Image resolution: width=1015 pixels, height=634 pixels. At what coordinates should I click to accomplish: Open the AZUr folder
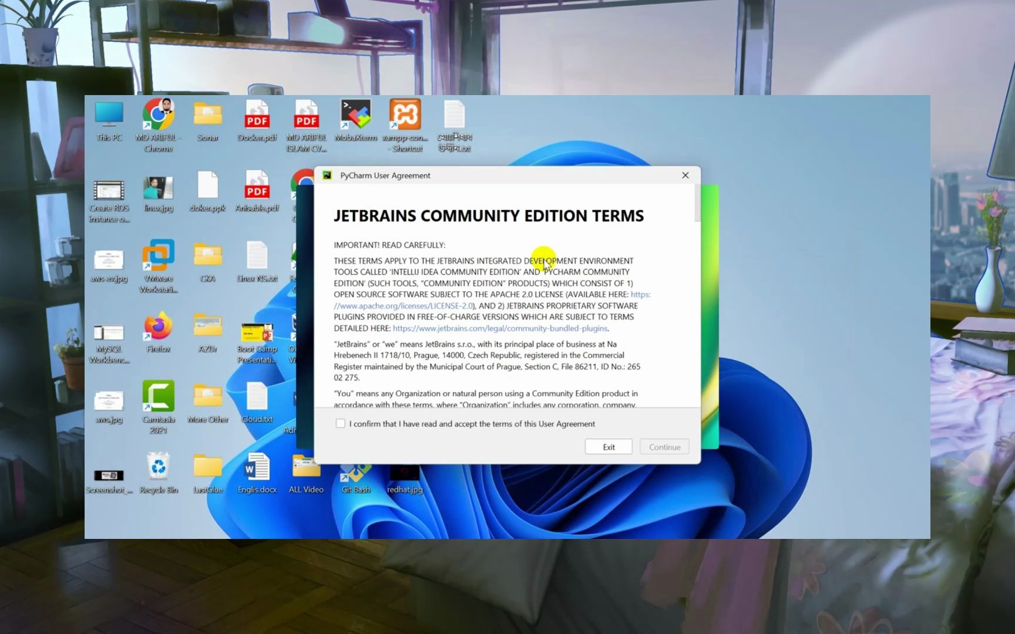pos(207,333)
